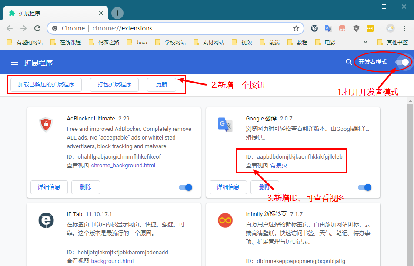Open a new tab with plus button
Viewport: 414px width, 266px height.
117,13
